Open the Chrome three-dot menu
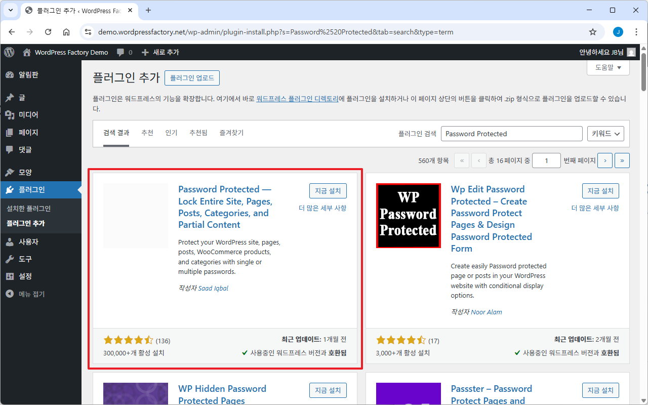 click(x=636, y=32)
